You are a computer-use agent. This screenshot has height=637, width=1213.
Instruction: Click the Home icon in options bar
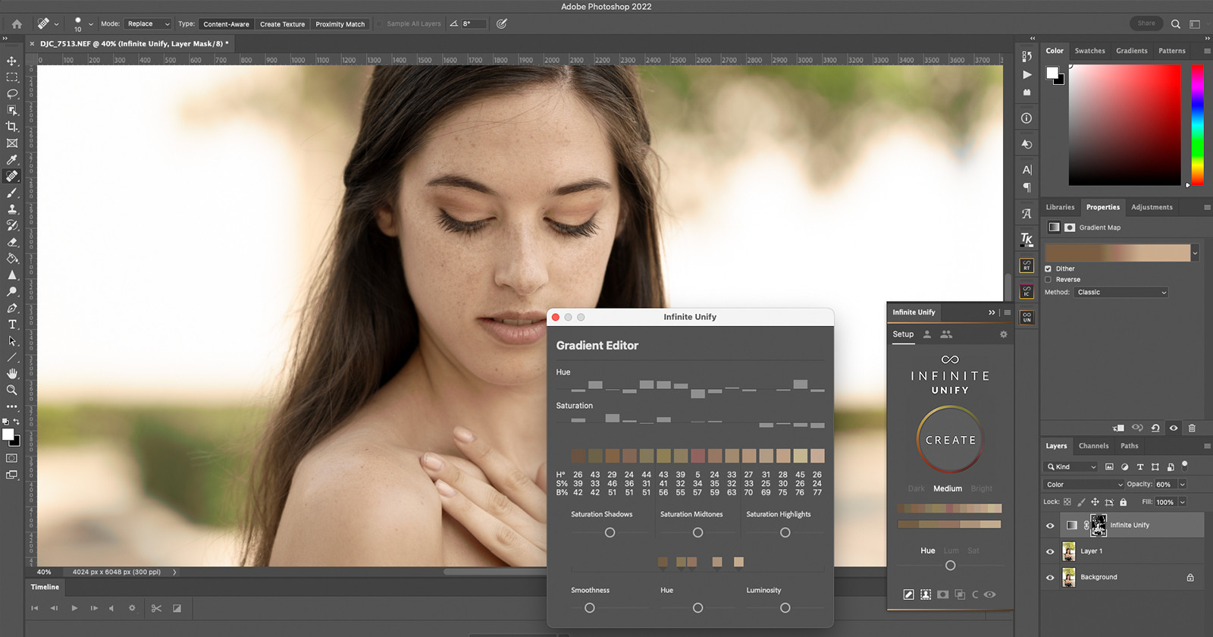coord(17,24)
